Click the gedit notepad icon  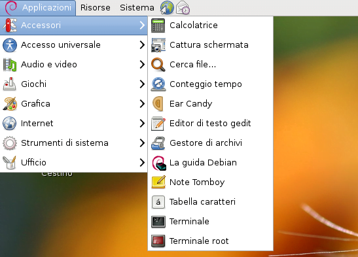coord(158,124)
